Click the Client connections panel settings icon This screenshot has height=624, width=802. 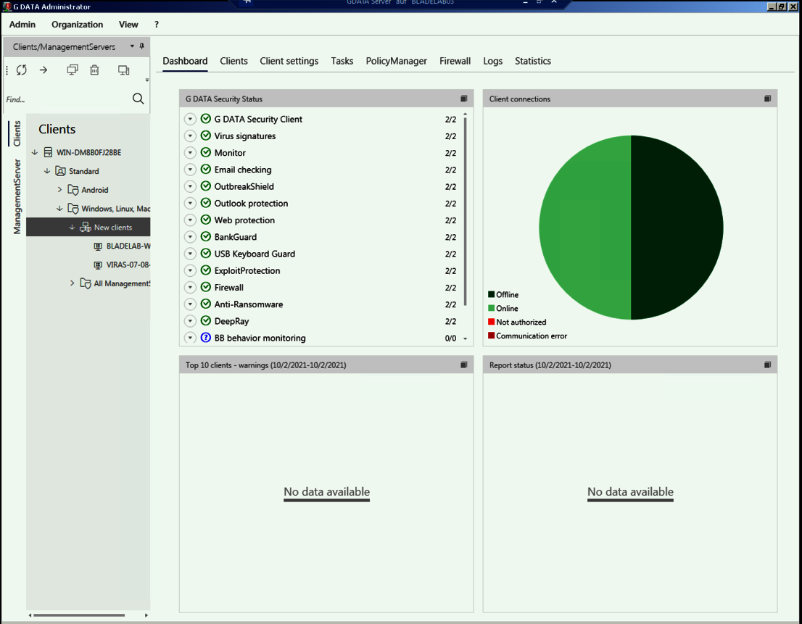[767, 99]
